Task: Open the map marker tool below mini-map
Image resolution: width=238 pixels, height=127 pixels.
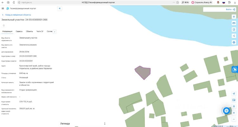Action: click(234, 106)
